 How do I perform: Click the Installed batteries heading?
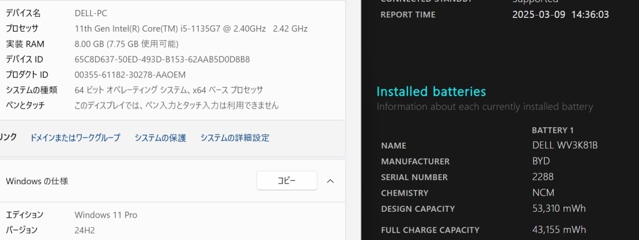(431, 91)
